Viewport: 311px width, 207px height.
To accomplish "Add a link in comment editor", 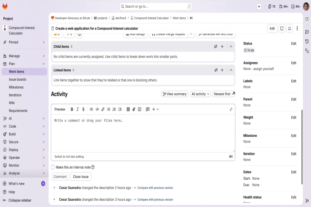I will coord(103,109).
